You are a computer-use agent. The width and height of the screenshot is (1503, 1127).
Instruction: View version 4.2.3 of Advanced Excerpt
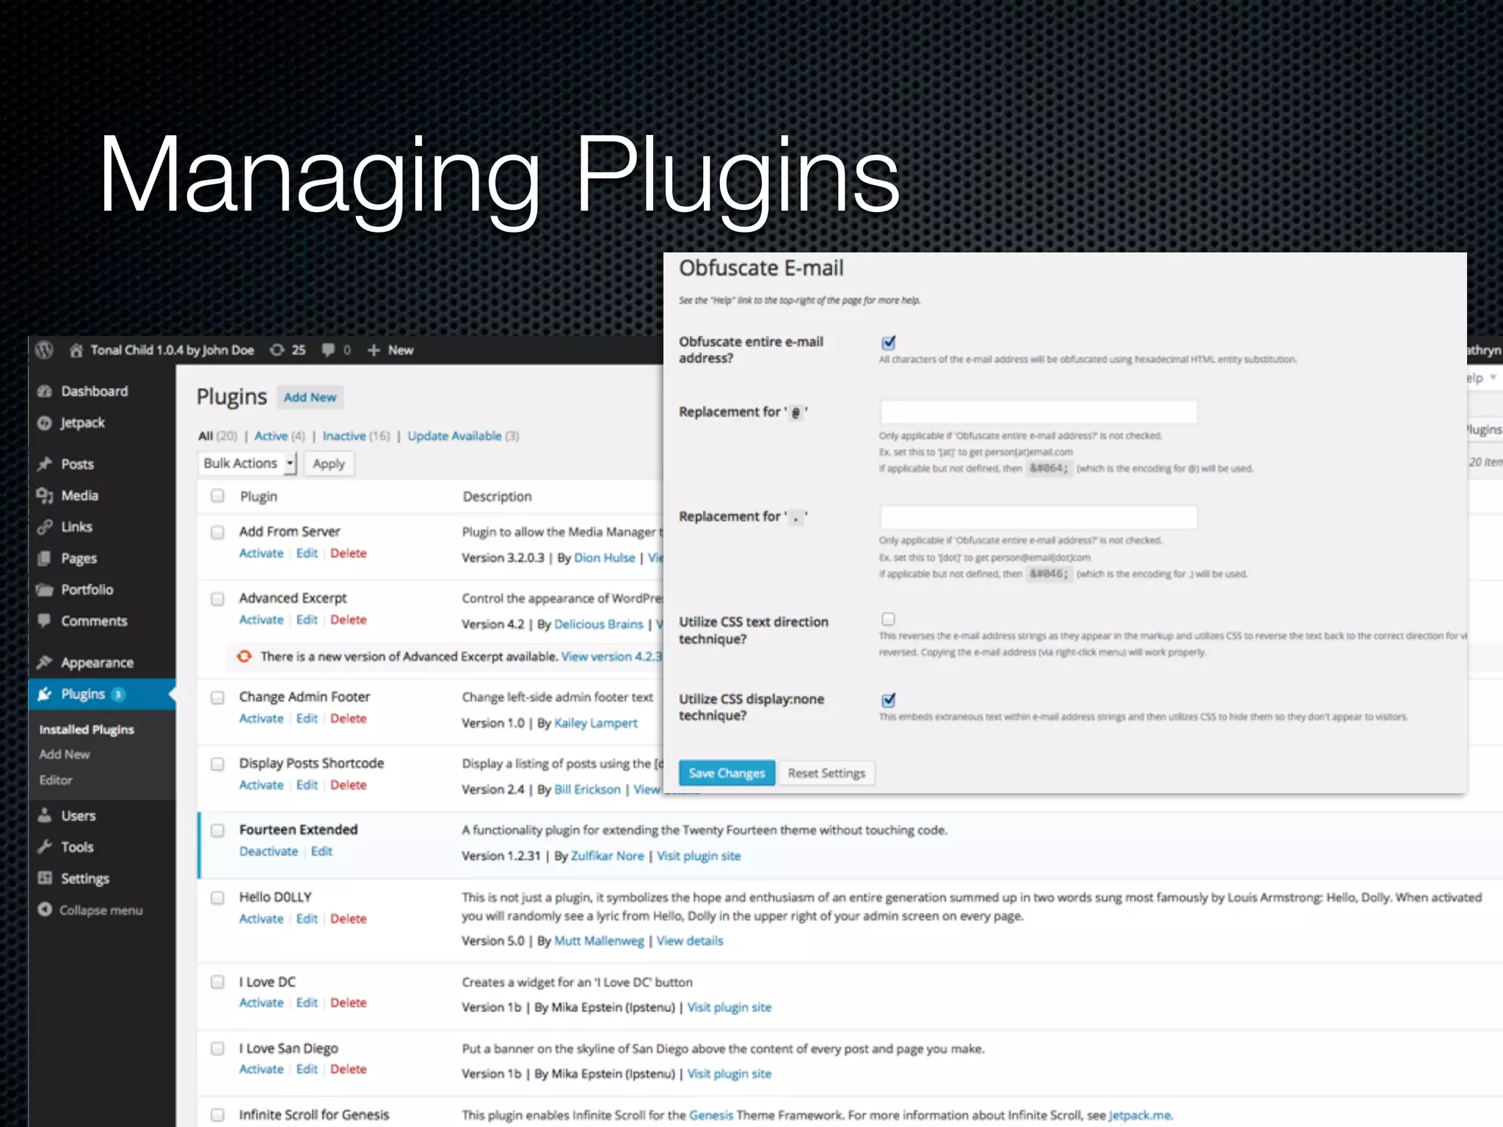pyautogui.click(x=611, y=656)
